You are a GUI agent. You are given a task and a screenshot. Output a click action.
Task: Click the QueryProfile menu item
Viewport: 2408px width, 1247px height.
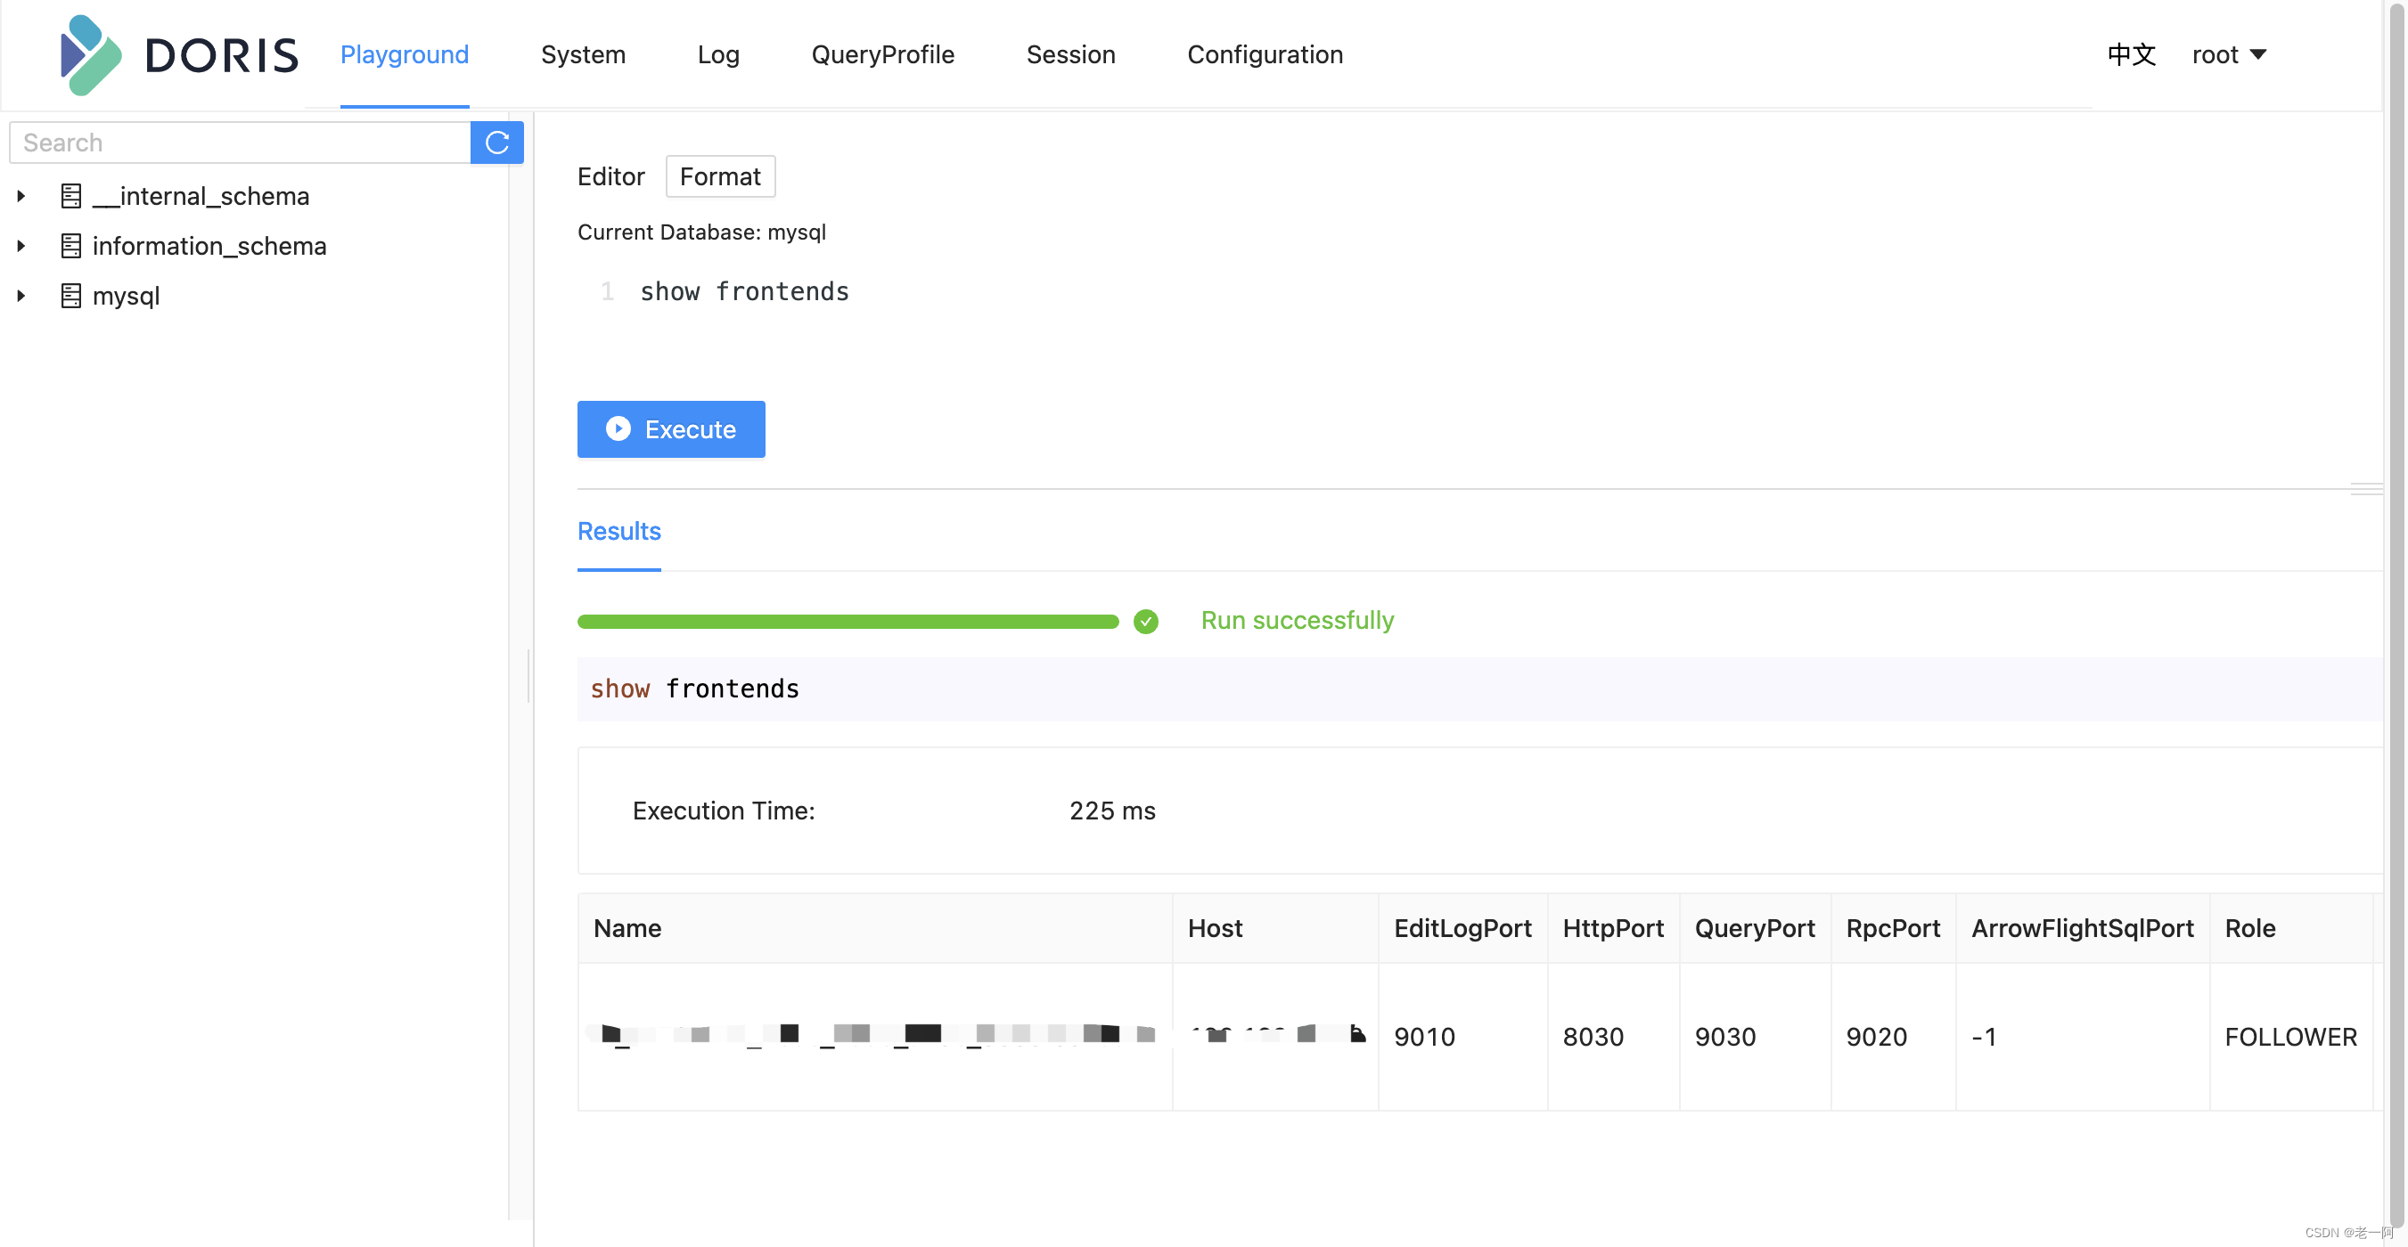tap(880, 54)
